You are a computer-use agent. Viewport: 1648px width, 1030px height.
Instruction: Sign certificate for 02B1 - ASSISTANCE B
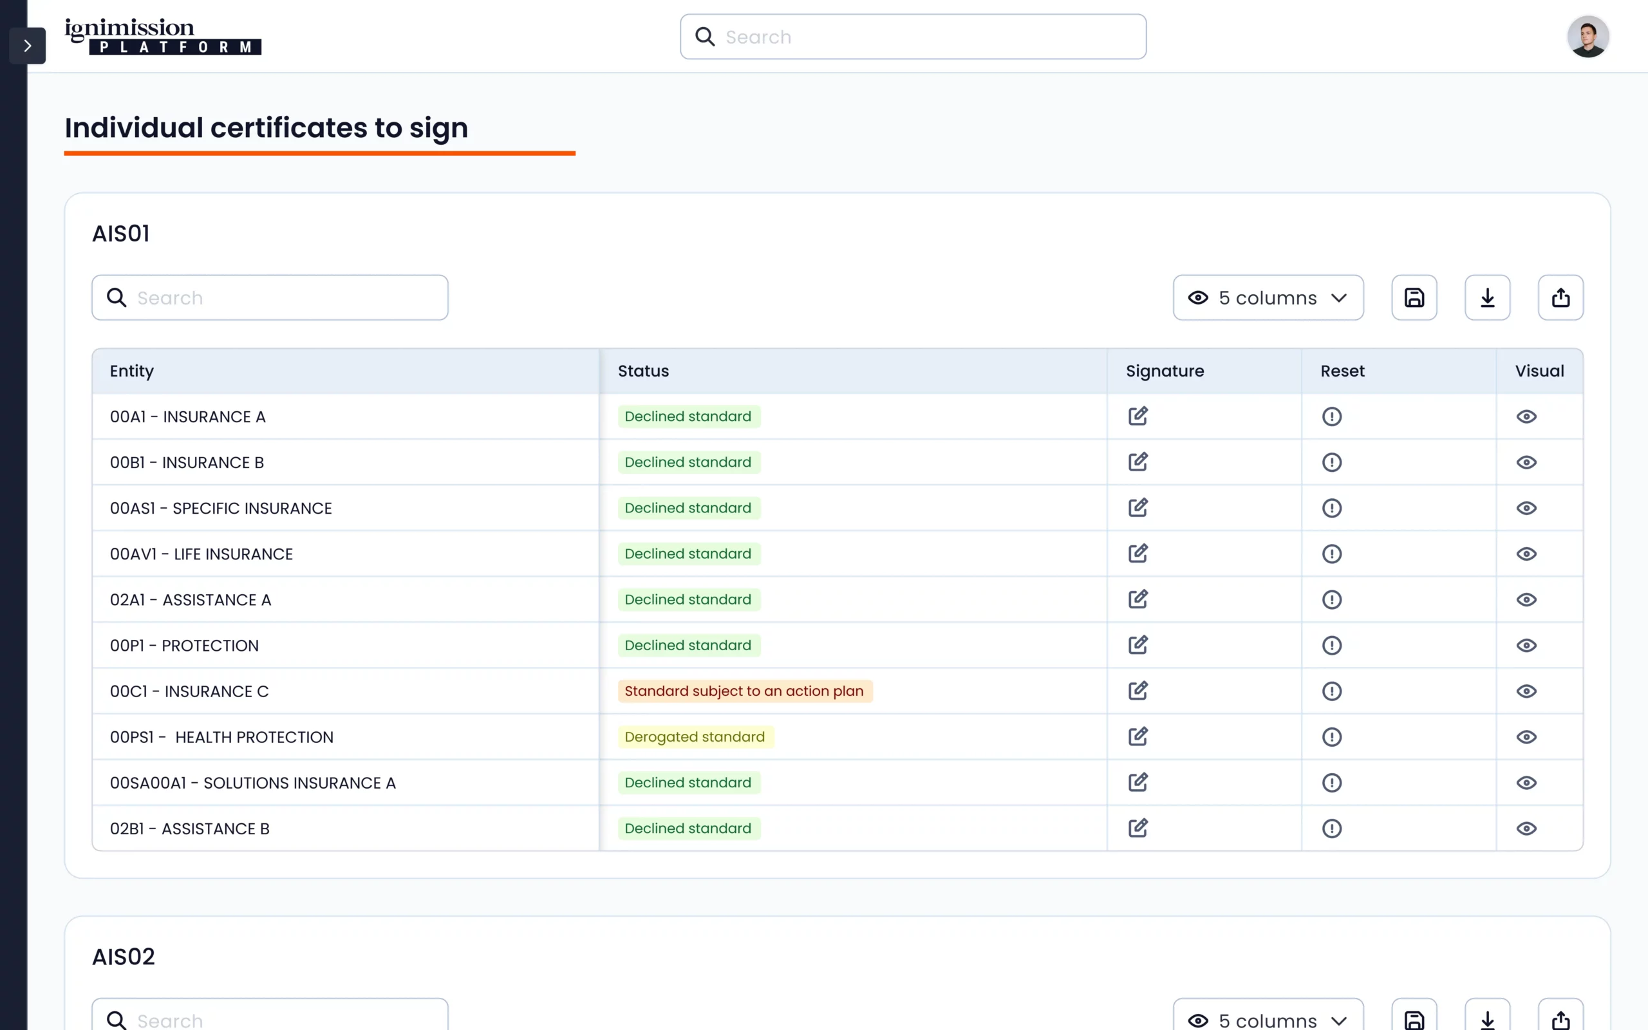point(1138,828)
